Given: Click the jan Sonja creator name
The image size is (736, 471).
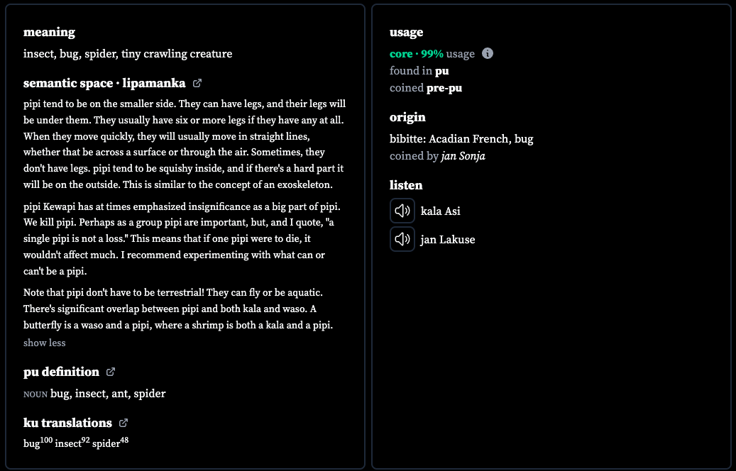Looking at the screenshot, I should 463,156.
